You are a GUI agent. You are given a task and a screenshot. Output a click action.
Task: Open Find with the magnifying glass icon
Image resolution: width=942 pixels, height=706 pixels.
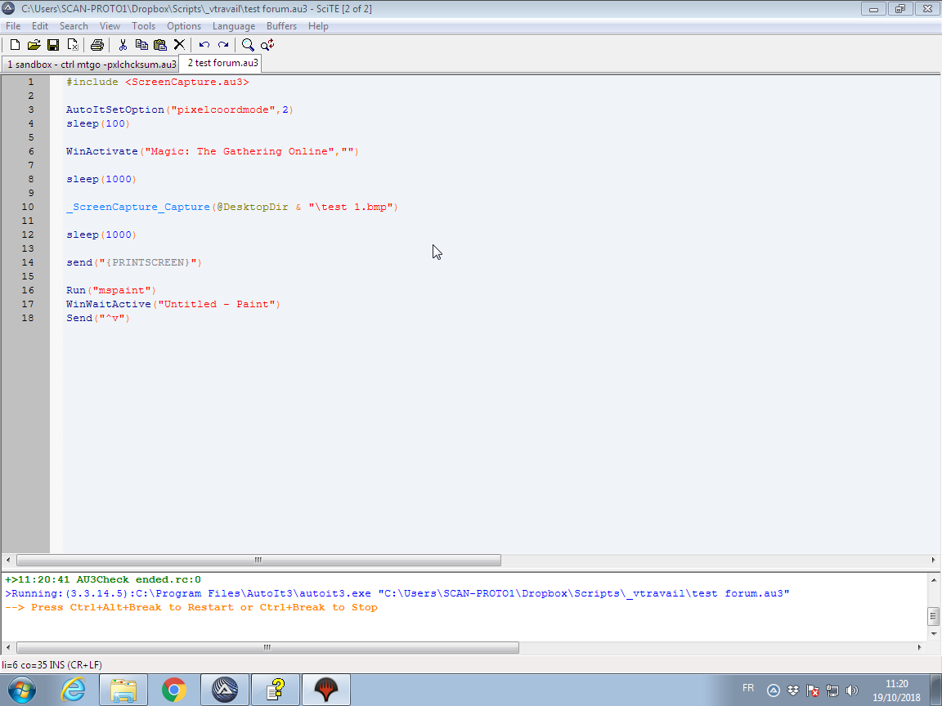[x=248, y=45]
